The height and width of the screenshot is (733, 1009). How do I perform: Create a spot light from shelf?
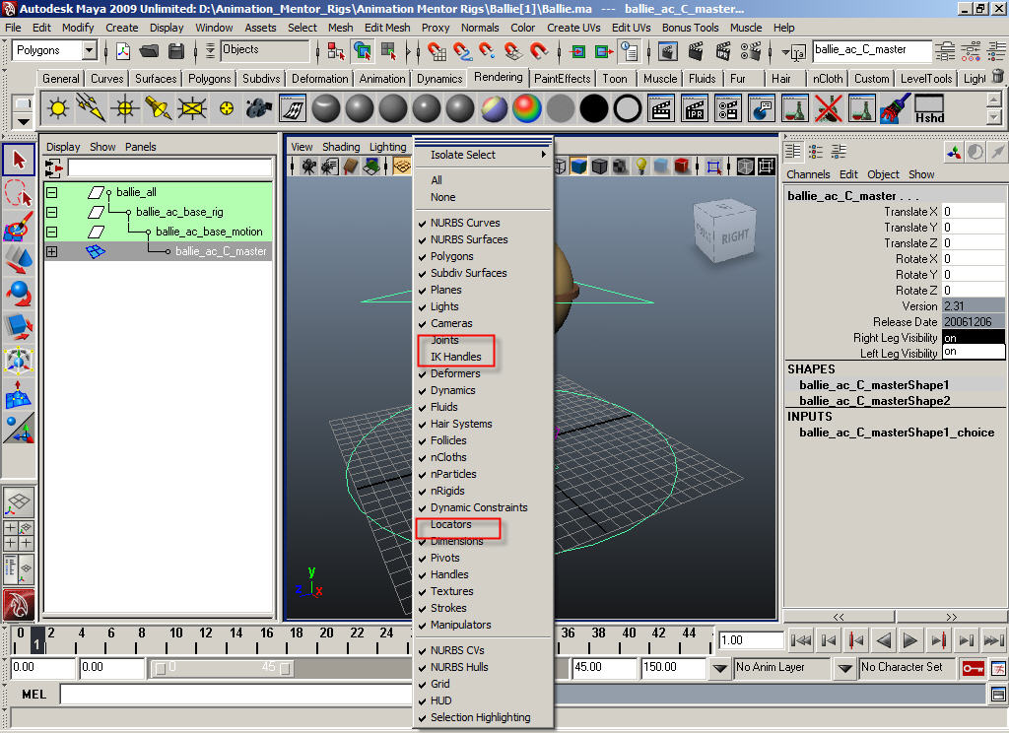(x=159, y=108)
